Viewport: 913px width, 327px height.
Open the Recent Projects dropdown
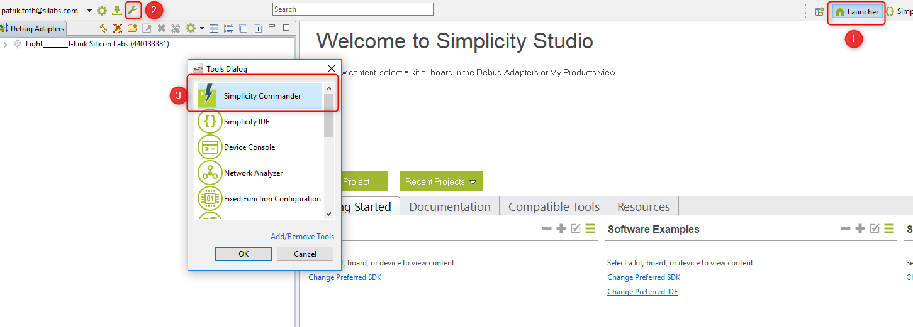coord(441,181)
